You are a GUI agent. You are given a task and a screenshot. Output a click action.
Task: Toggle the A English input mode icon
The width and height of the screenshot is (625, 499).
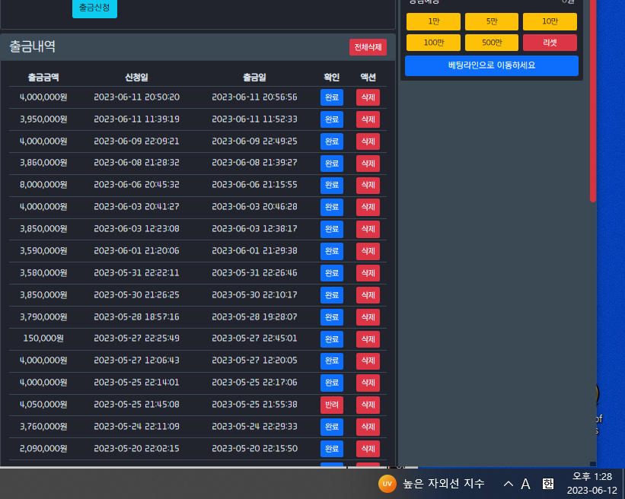[x=526, y=484]
